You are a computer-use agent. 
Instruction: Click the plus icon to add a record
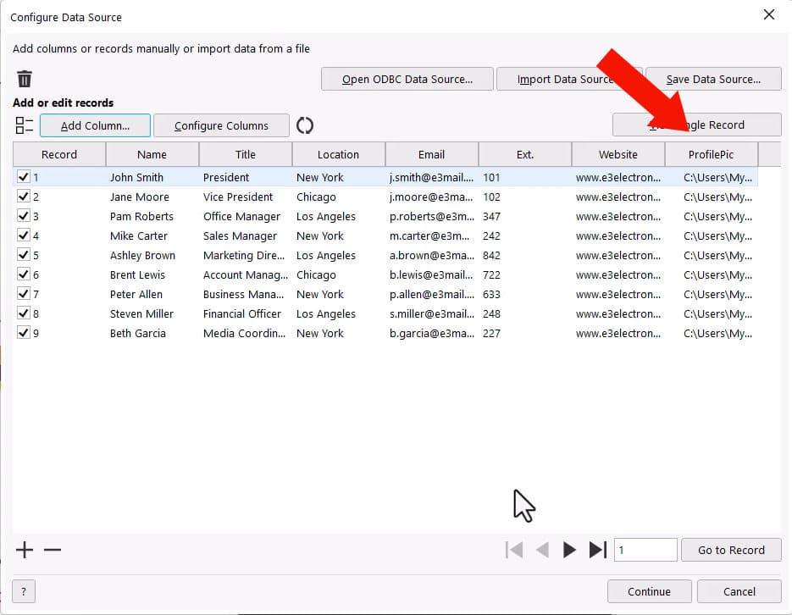23,550
